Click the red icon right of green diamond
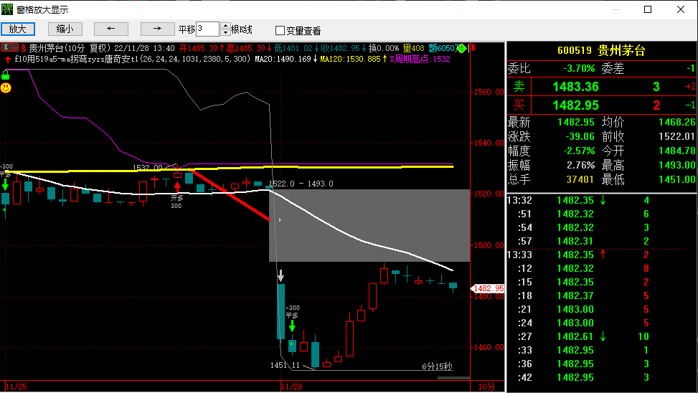The height and width of the screenshot is (393, 698). coord(473,47)
